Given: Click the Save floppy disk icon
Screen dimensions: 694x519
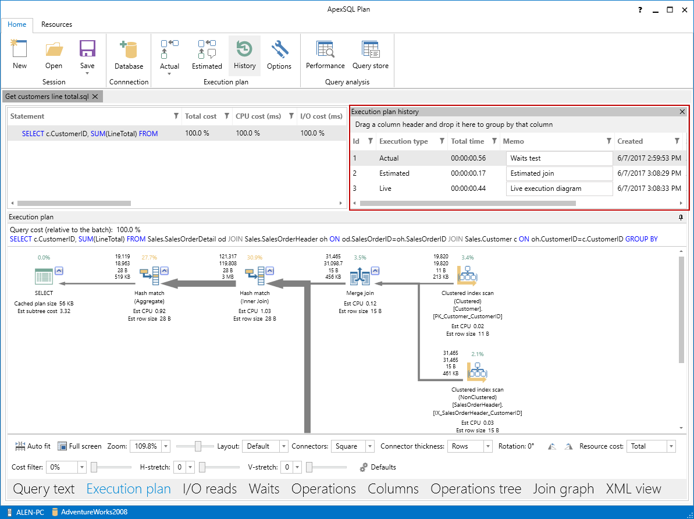Looking at the screenshot, I should tap(87, 49).
